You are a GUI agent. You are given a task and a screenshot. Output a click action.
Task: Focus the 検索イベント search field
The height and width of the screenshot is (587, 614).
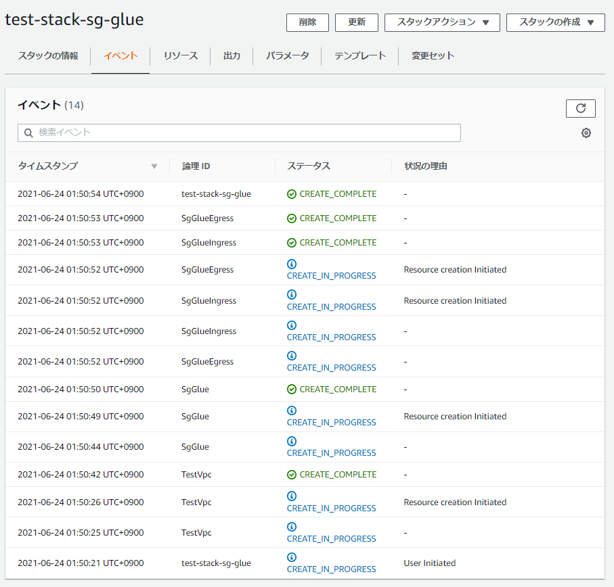coord(239,133)
